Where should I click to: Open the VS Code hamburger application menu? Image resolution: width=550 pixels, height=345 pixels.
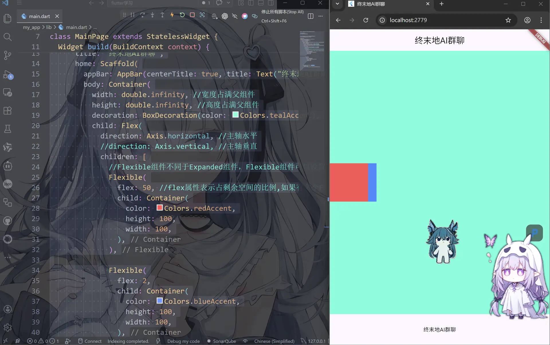(x=19, y=3)
